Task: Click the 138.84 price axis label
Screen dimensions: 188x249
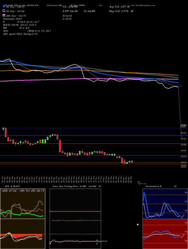Action: (183, 157)
